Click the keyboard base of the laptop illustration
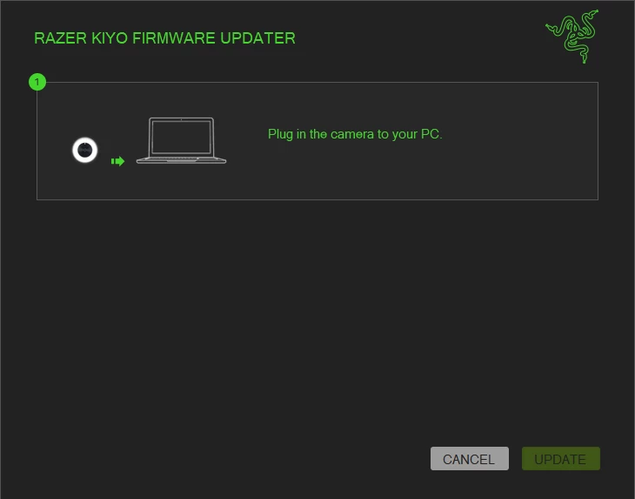Screen dimensions: 635x499 pos(182,160)
